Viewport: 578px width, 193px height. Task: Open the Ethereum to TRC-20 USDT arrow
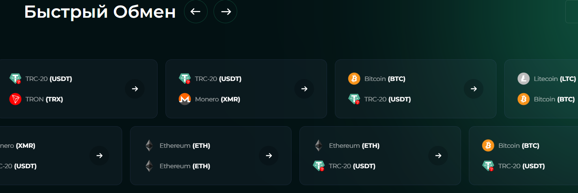(438, 156)
